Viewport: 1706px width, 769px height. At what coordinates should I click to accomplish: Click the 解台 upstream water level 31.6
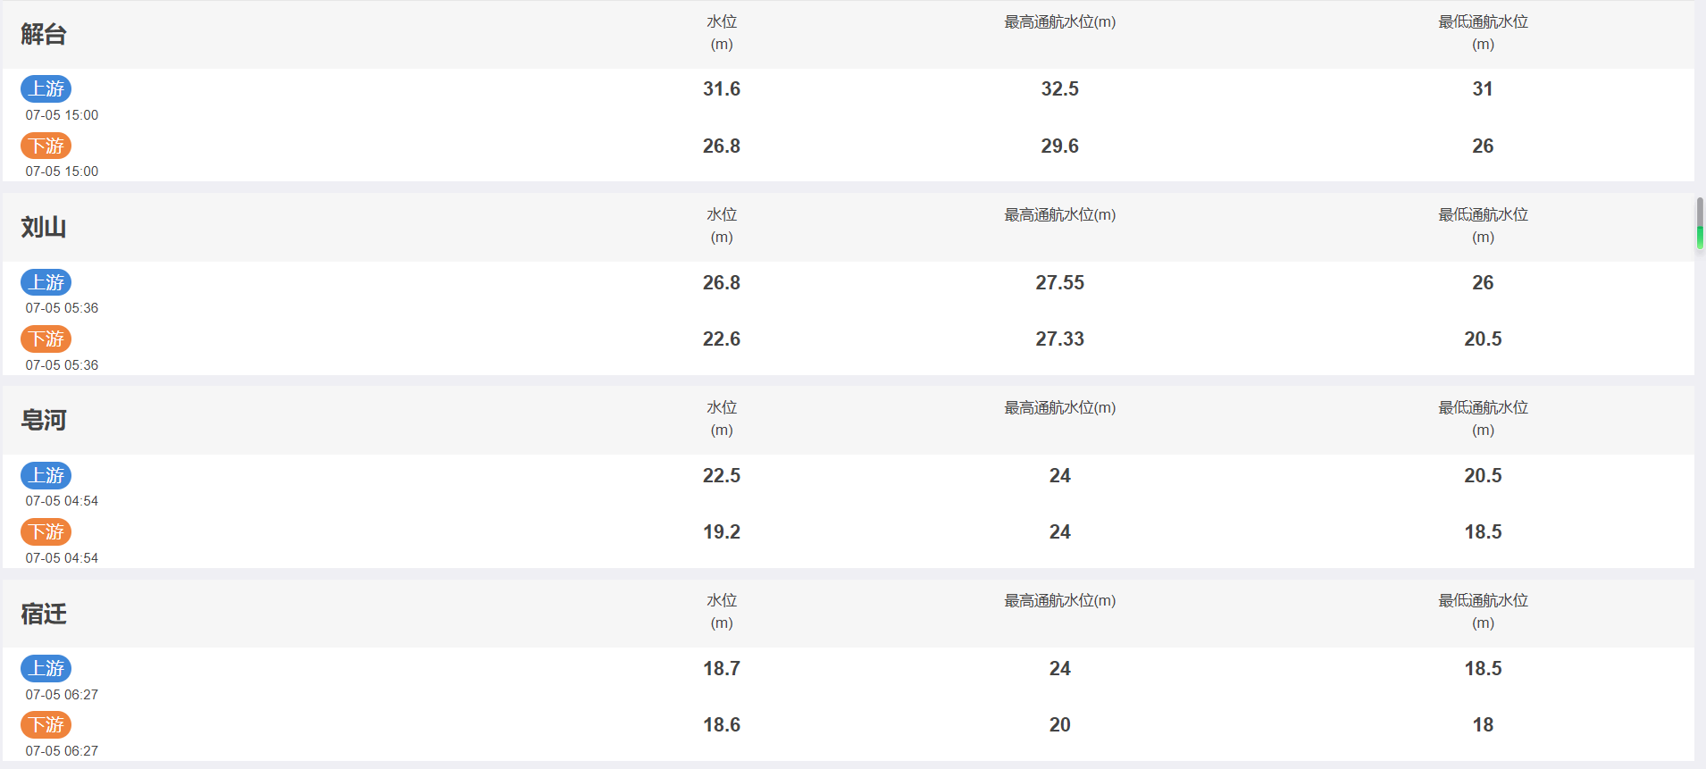click(722, 88)
